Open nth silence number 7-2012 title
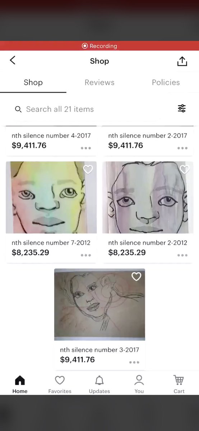The image size is (199, 431). 51,243
